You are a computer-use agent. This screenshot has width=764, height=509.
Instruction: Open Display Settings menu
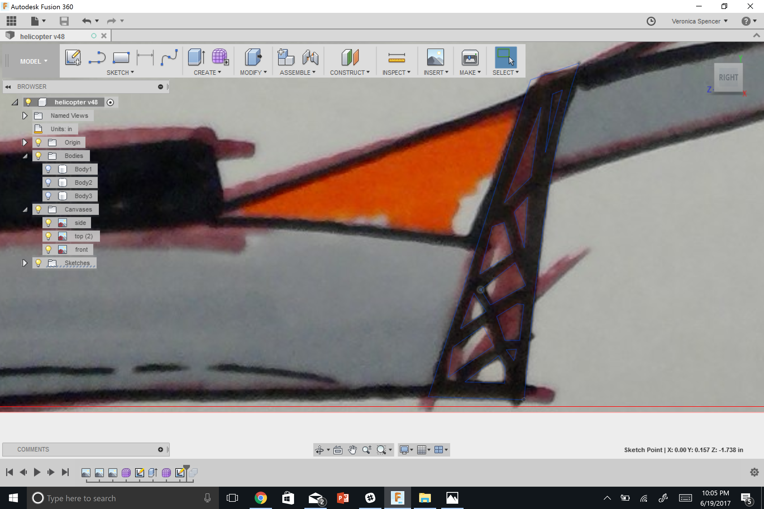406,450
